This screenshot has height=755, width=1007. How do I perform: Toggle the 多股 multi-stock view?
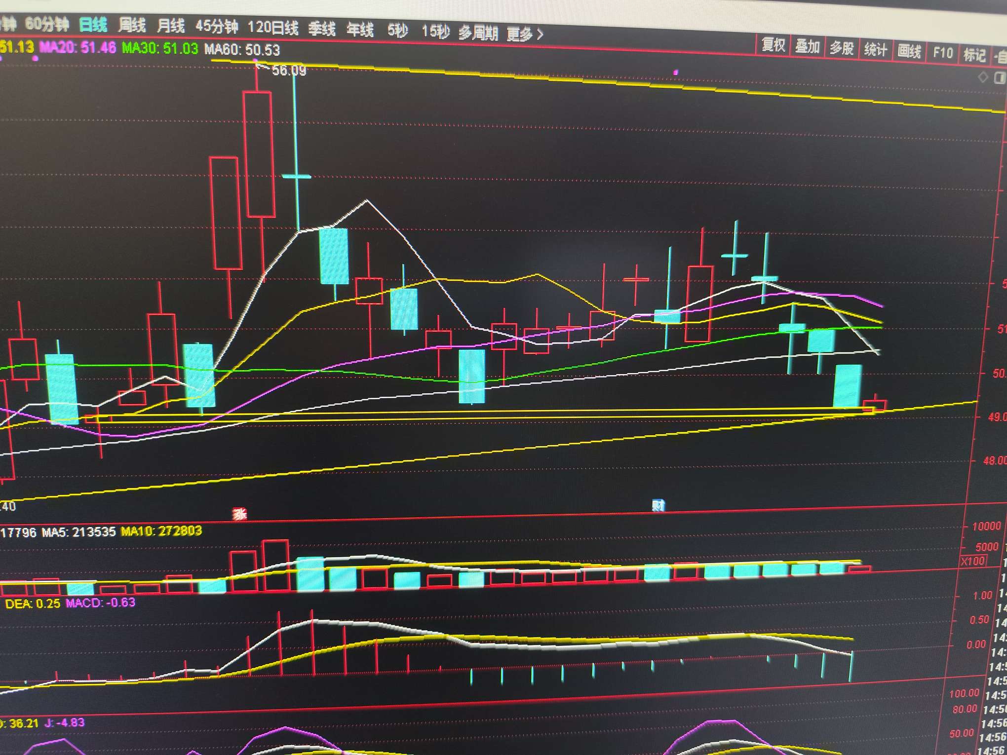841,48
